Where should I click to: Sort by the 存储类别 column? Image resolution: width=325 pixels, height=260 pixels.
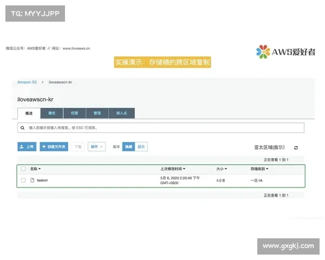pyautogui.click(x=259, y=169)
